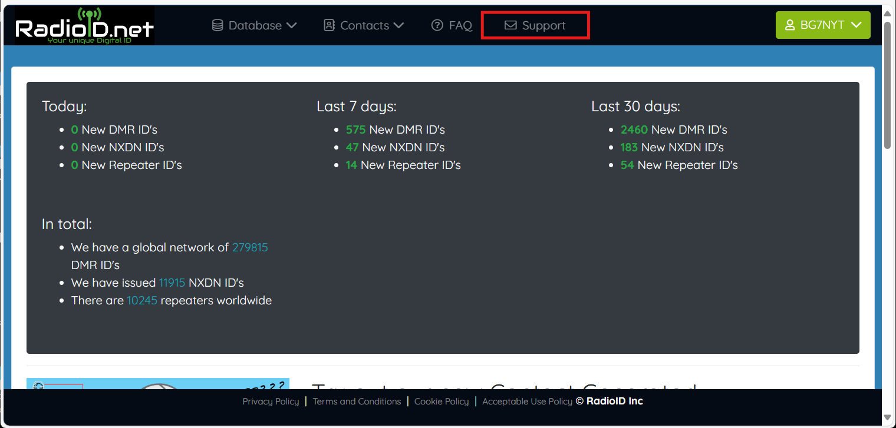Image resolution: width=896 pixels, height=428 pixels.
Task: Click RadioID Inc in the footer
Action: click(614, 402)
